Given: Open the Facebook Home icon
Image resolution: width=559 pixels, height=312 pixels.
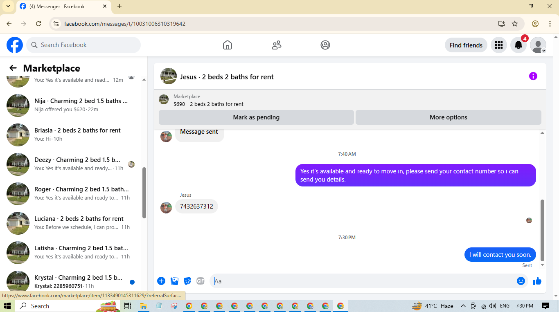Looking at the screenshot, I should tap(228, 45).
